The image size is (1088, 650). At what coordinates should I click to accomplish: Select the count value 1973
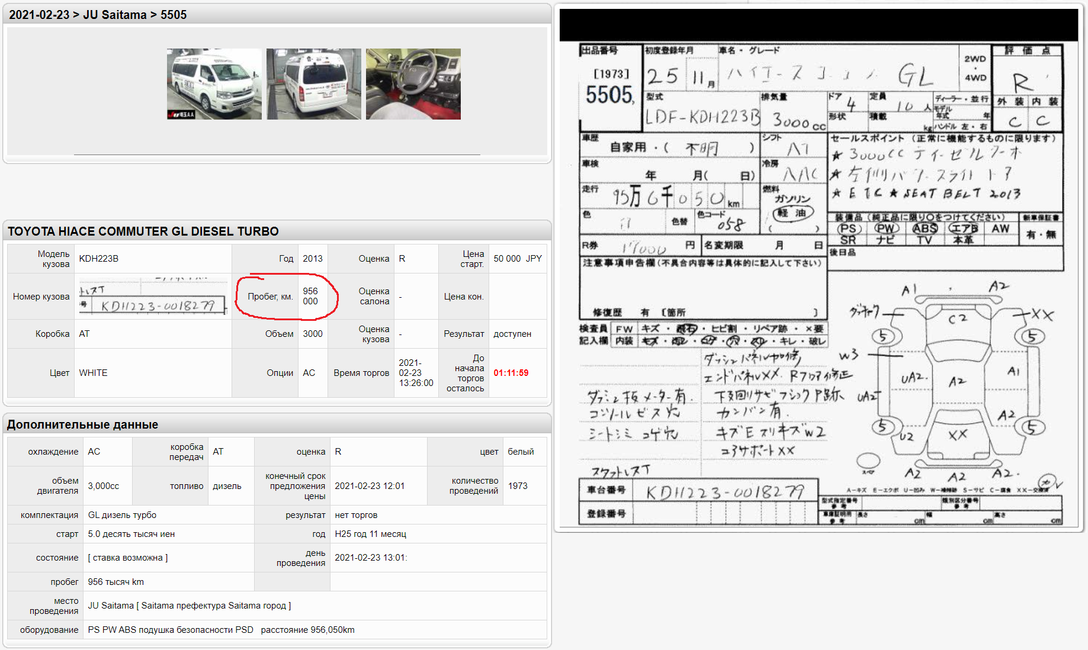(x=518, y=486)
